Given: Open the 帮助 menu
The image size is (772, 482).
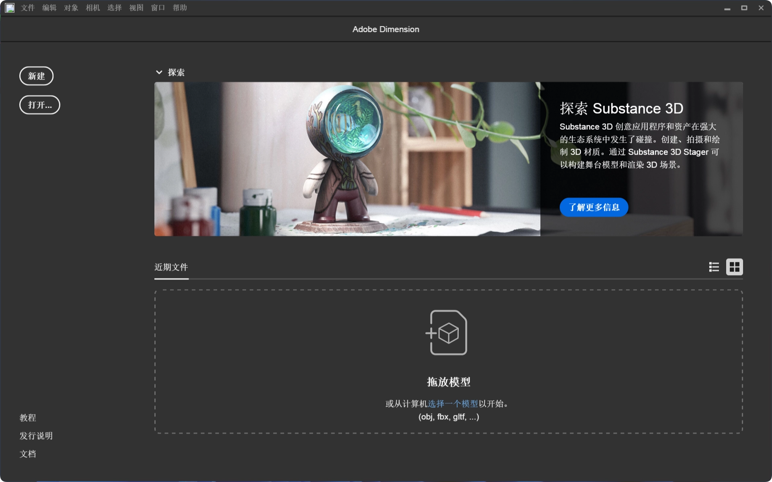Looking at the screenshot, I should 180,8.
